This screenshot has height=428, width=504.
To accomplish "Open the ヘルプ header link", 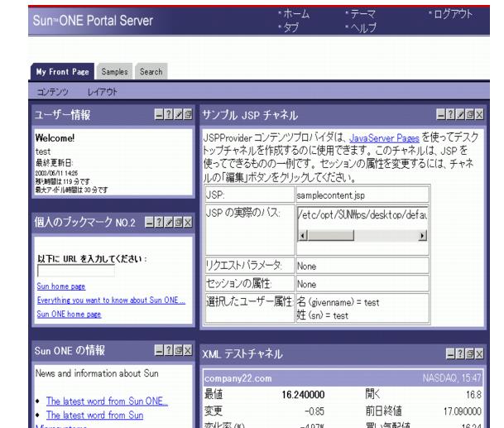I will click(362, 27).
